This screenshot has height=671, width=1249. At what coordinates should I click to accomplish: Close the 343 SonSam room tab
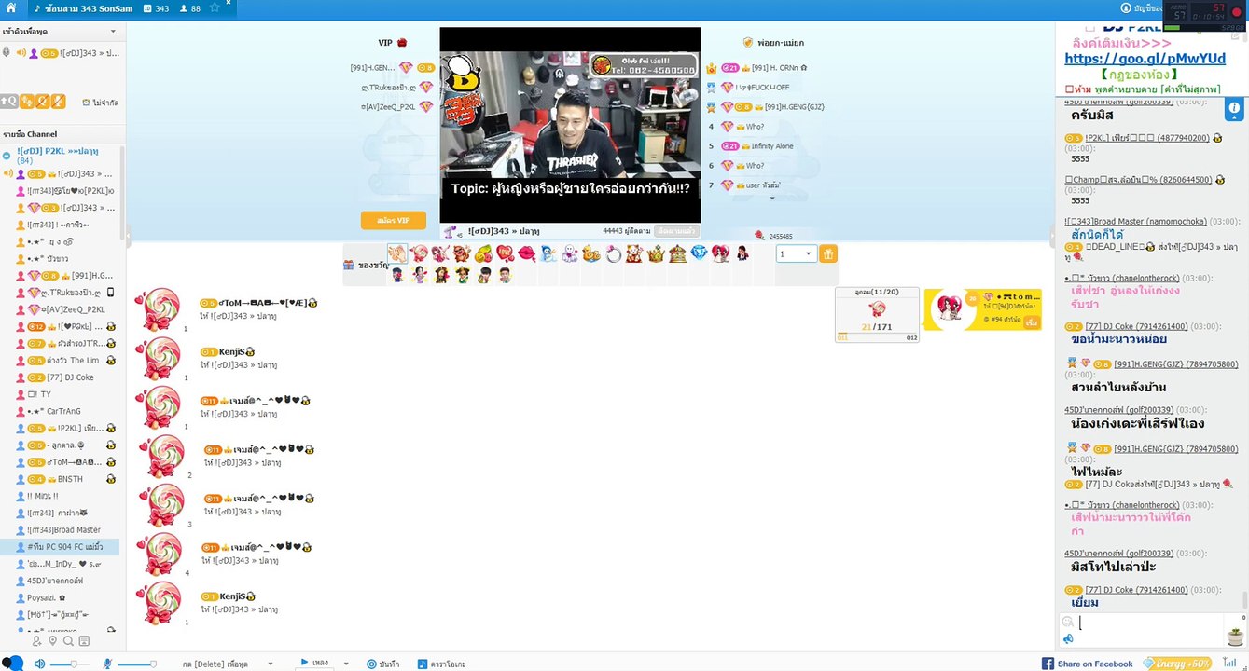pyautogui.click(x=228, y=4)
